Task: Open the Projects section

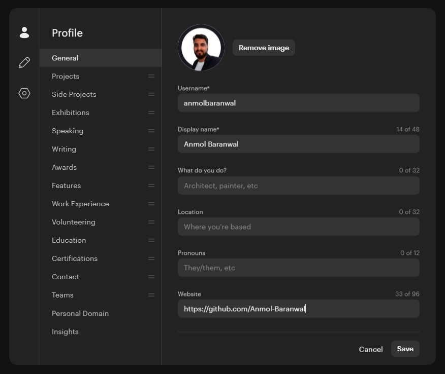Action: [101, 76]
